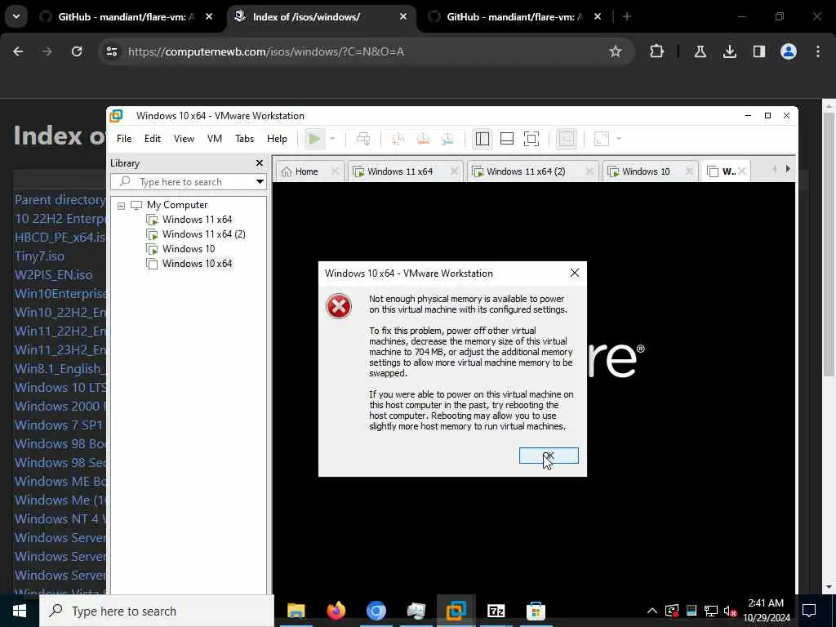Select Windows 10 in library tree
Viewport: 836px width, 627px height.
click(189, 249)
